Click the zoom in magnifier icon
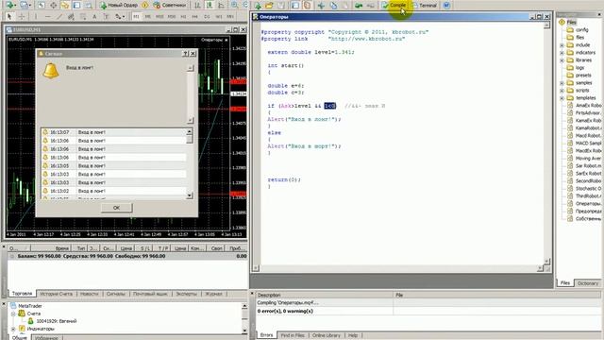The height and width of the screenshot is (340, 604). coord(234,6)
